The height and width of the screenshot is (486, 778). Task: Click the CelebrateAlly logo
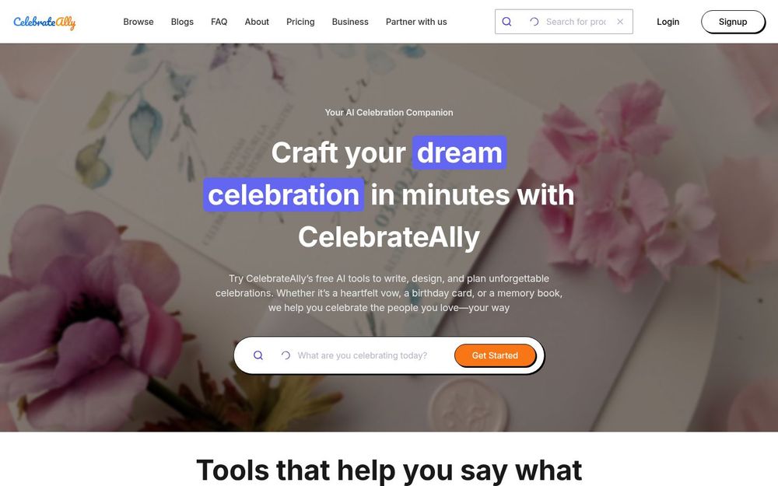[44, 23]
